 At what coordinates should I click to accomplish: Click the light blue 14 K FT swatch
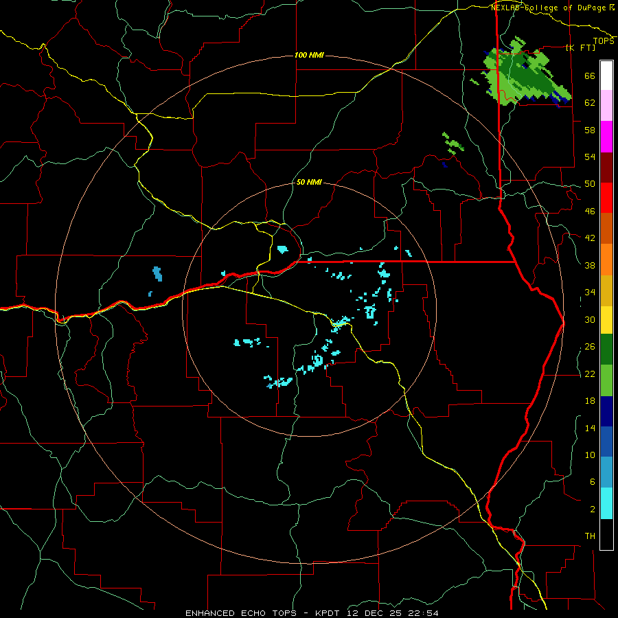pyautogui.click(x=606, y=472)
